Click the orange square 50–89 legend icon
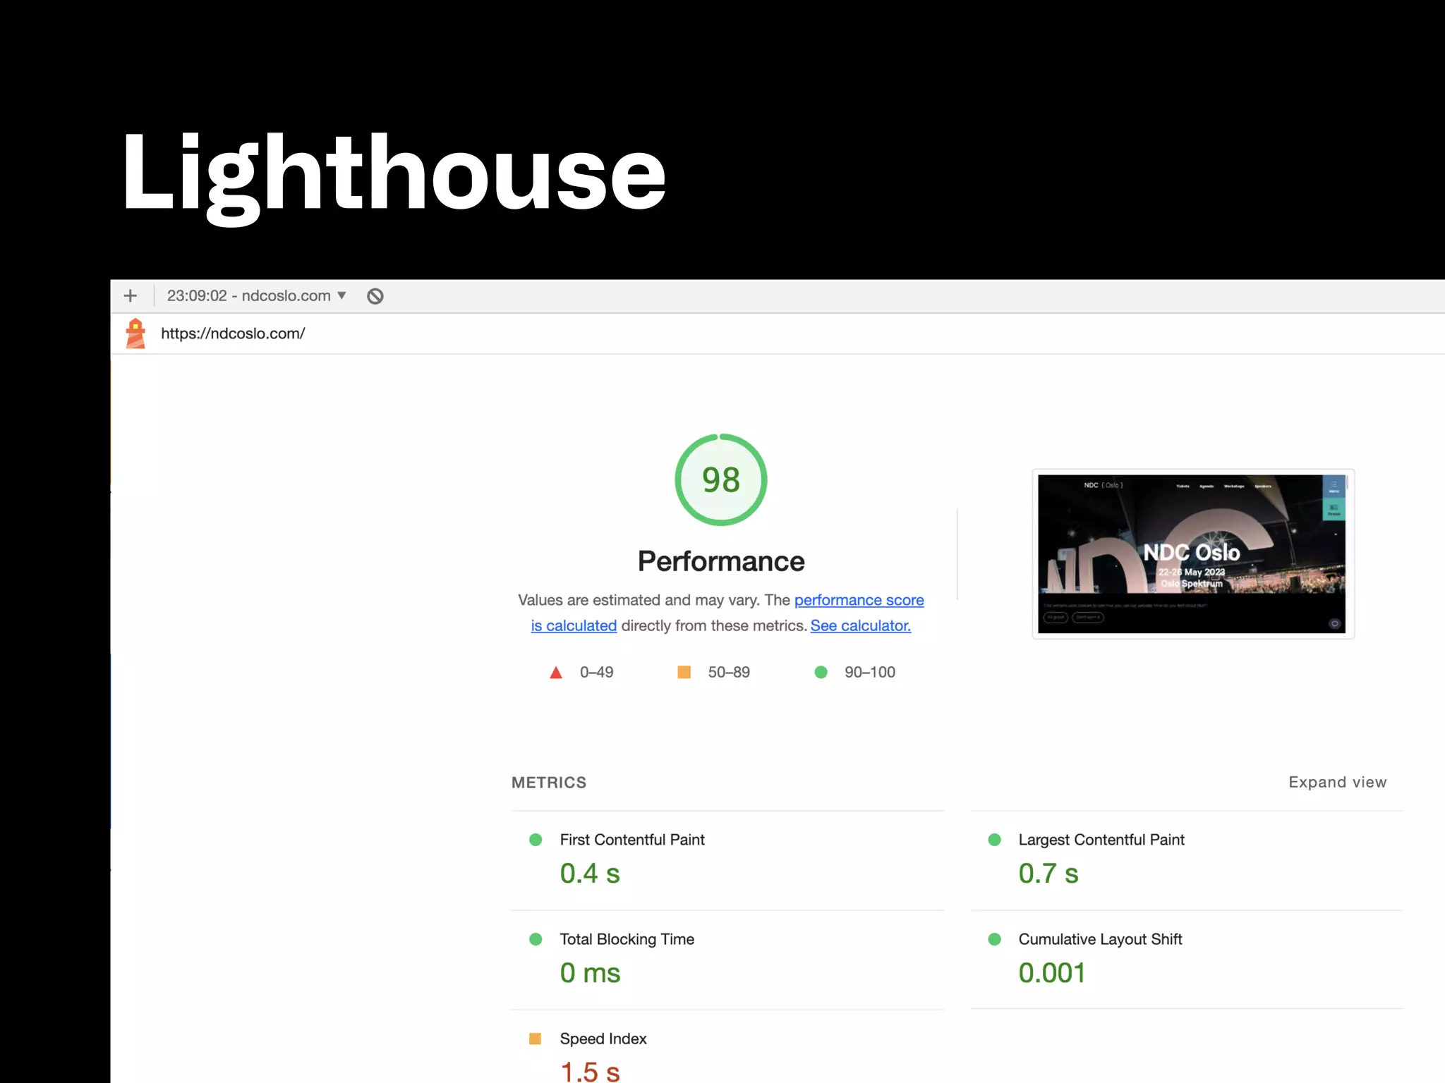This screenshot has width=1445, height=1083. (684, 672)
